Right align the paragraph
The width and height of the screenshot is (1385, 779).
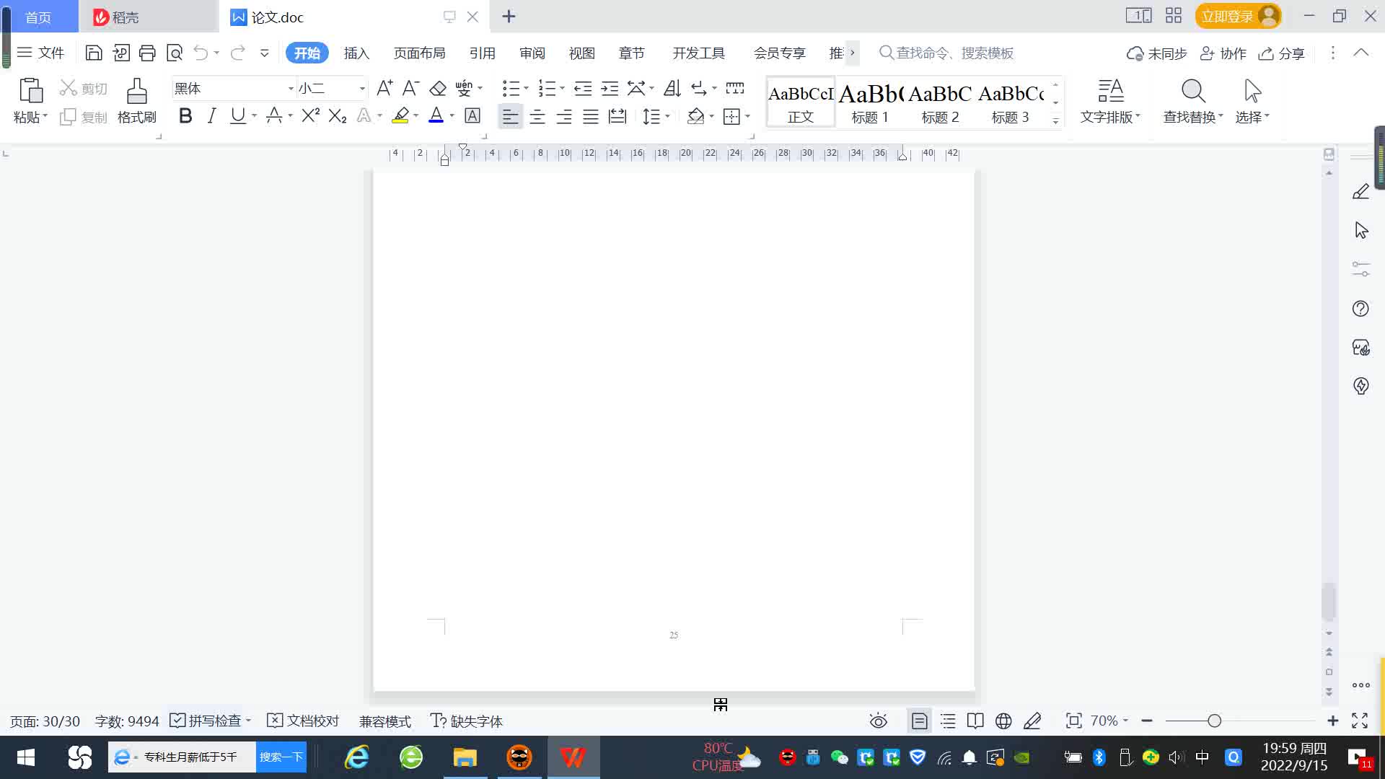tap(564, 116)
